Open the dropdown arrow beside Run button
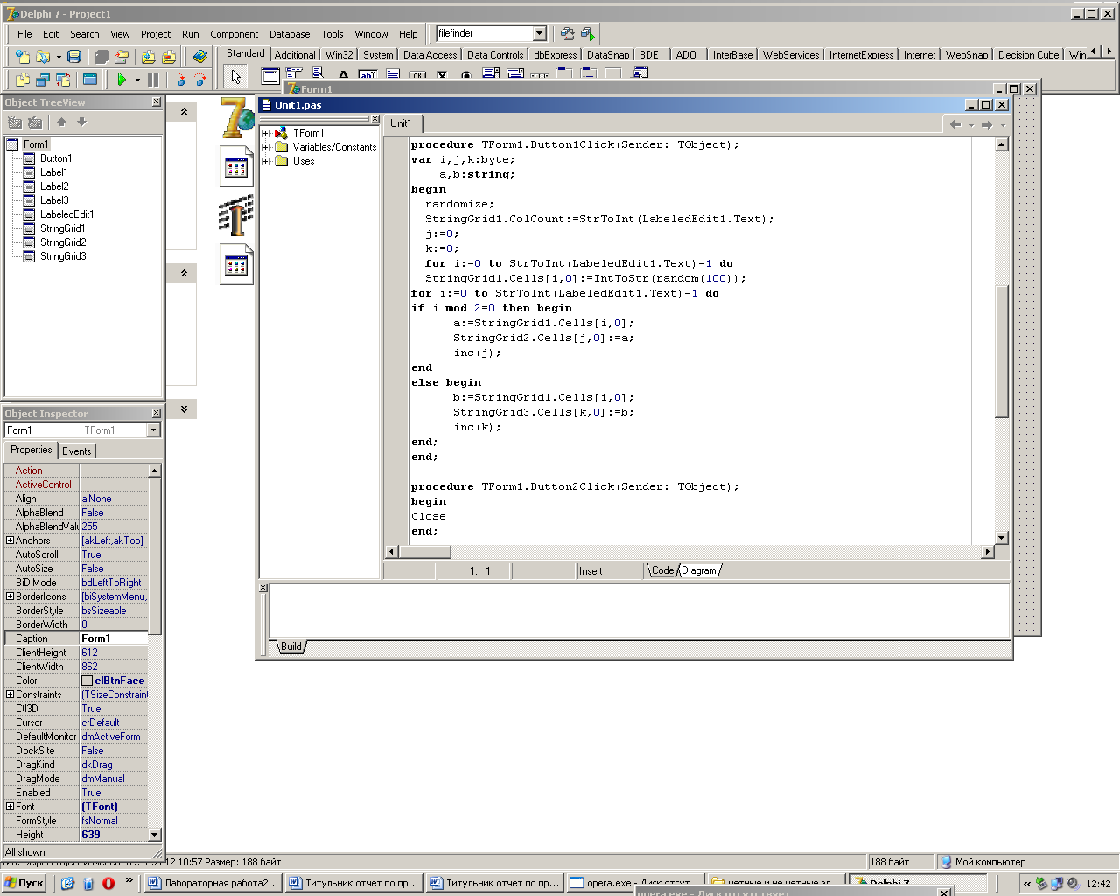Image resolution: width=1120 pixels, height=896 pixels. click(x=137, y=80)
